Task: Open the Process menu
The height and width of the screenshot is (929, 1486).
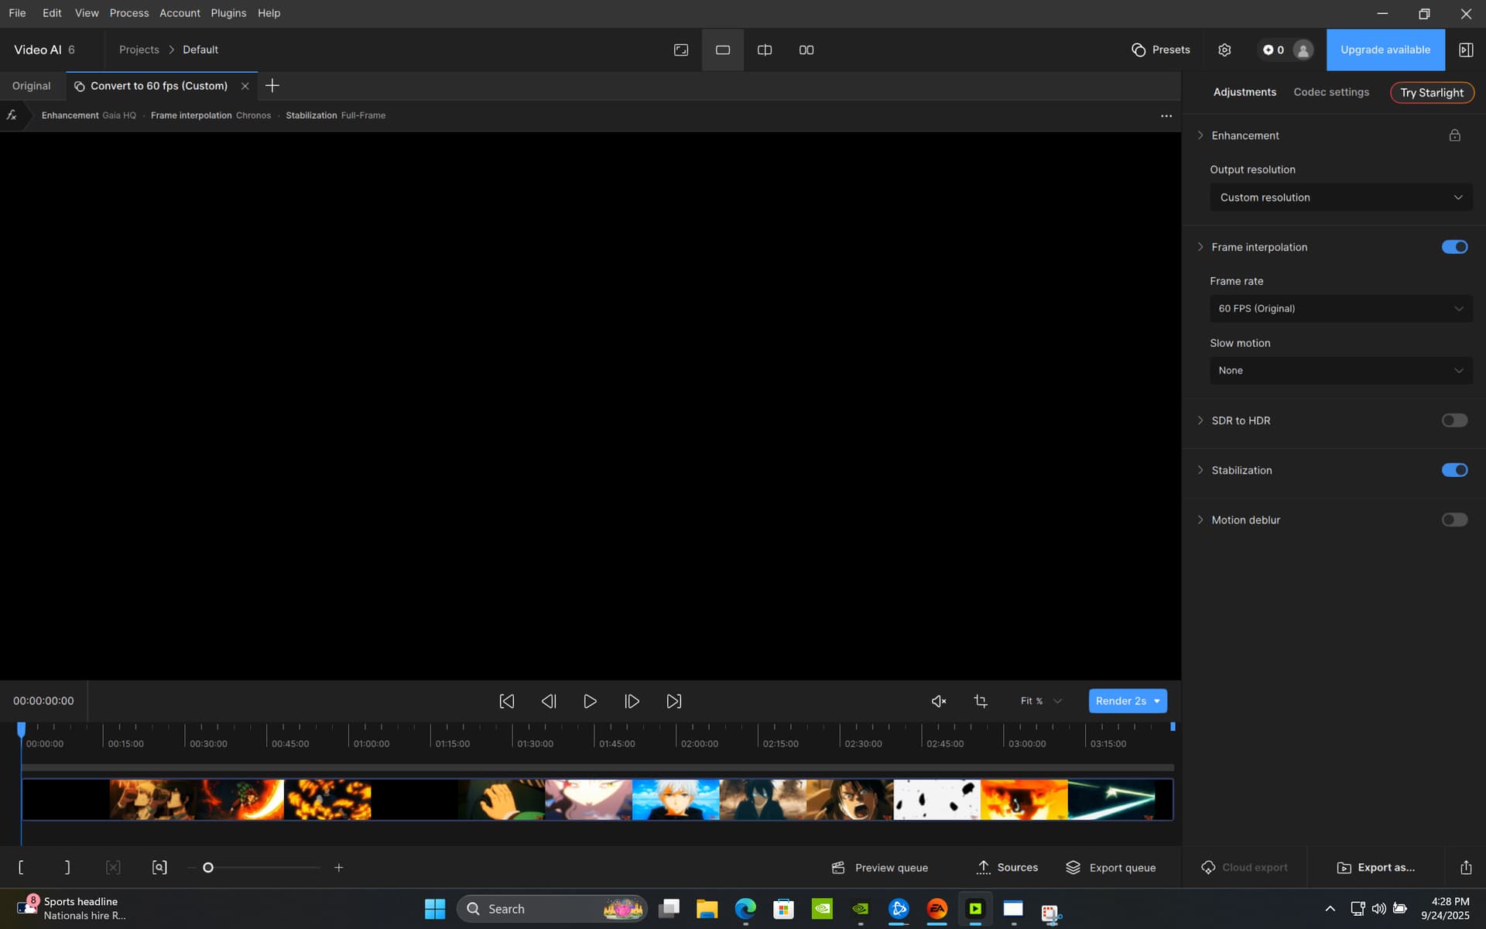Action: click(x=128, y=13)
